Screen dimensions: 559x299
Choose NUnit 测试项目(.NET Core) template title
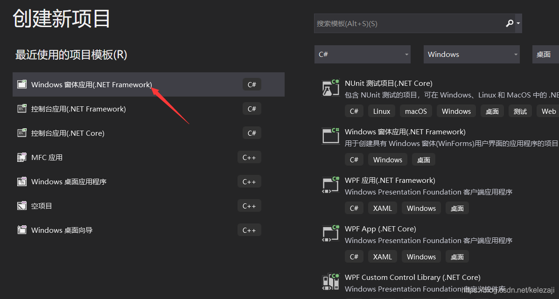tap(389, 83)
